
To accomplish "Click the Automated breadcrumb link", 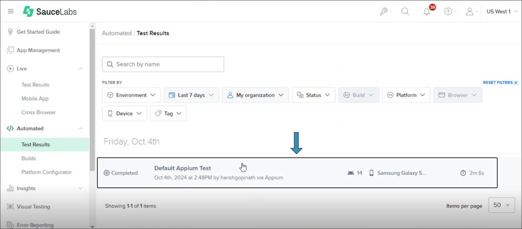I will [x=117, y=33].
